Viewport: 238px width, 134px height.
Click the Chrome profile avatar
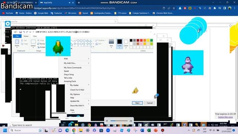230,8
